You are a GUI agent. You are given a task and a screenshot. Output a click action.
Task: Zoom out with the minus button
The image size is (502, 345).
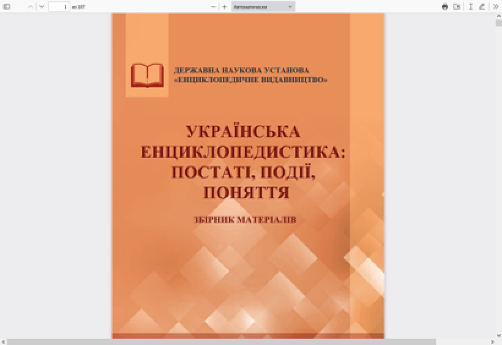(213, 7)
